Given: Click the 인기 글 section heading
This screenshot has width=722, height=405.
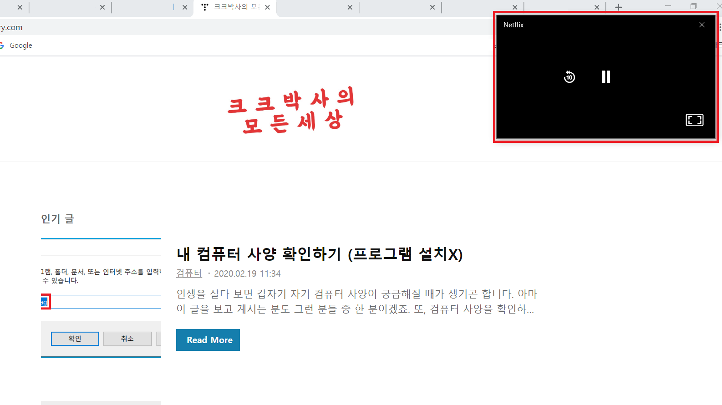Looking at the screenshot, I should [x=57, y=219].
